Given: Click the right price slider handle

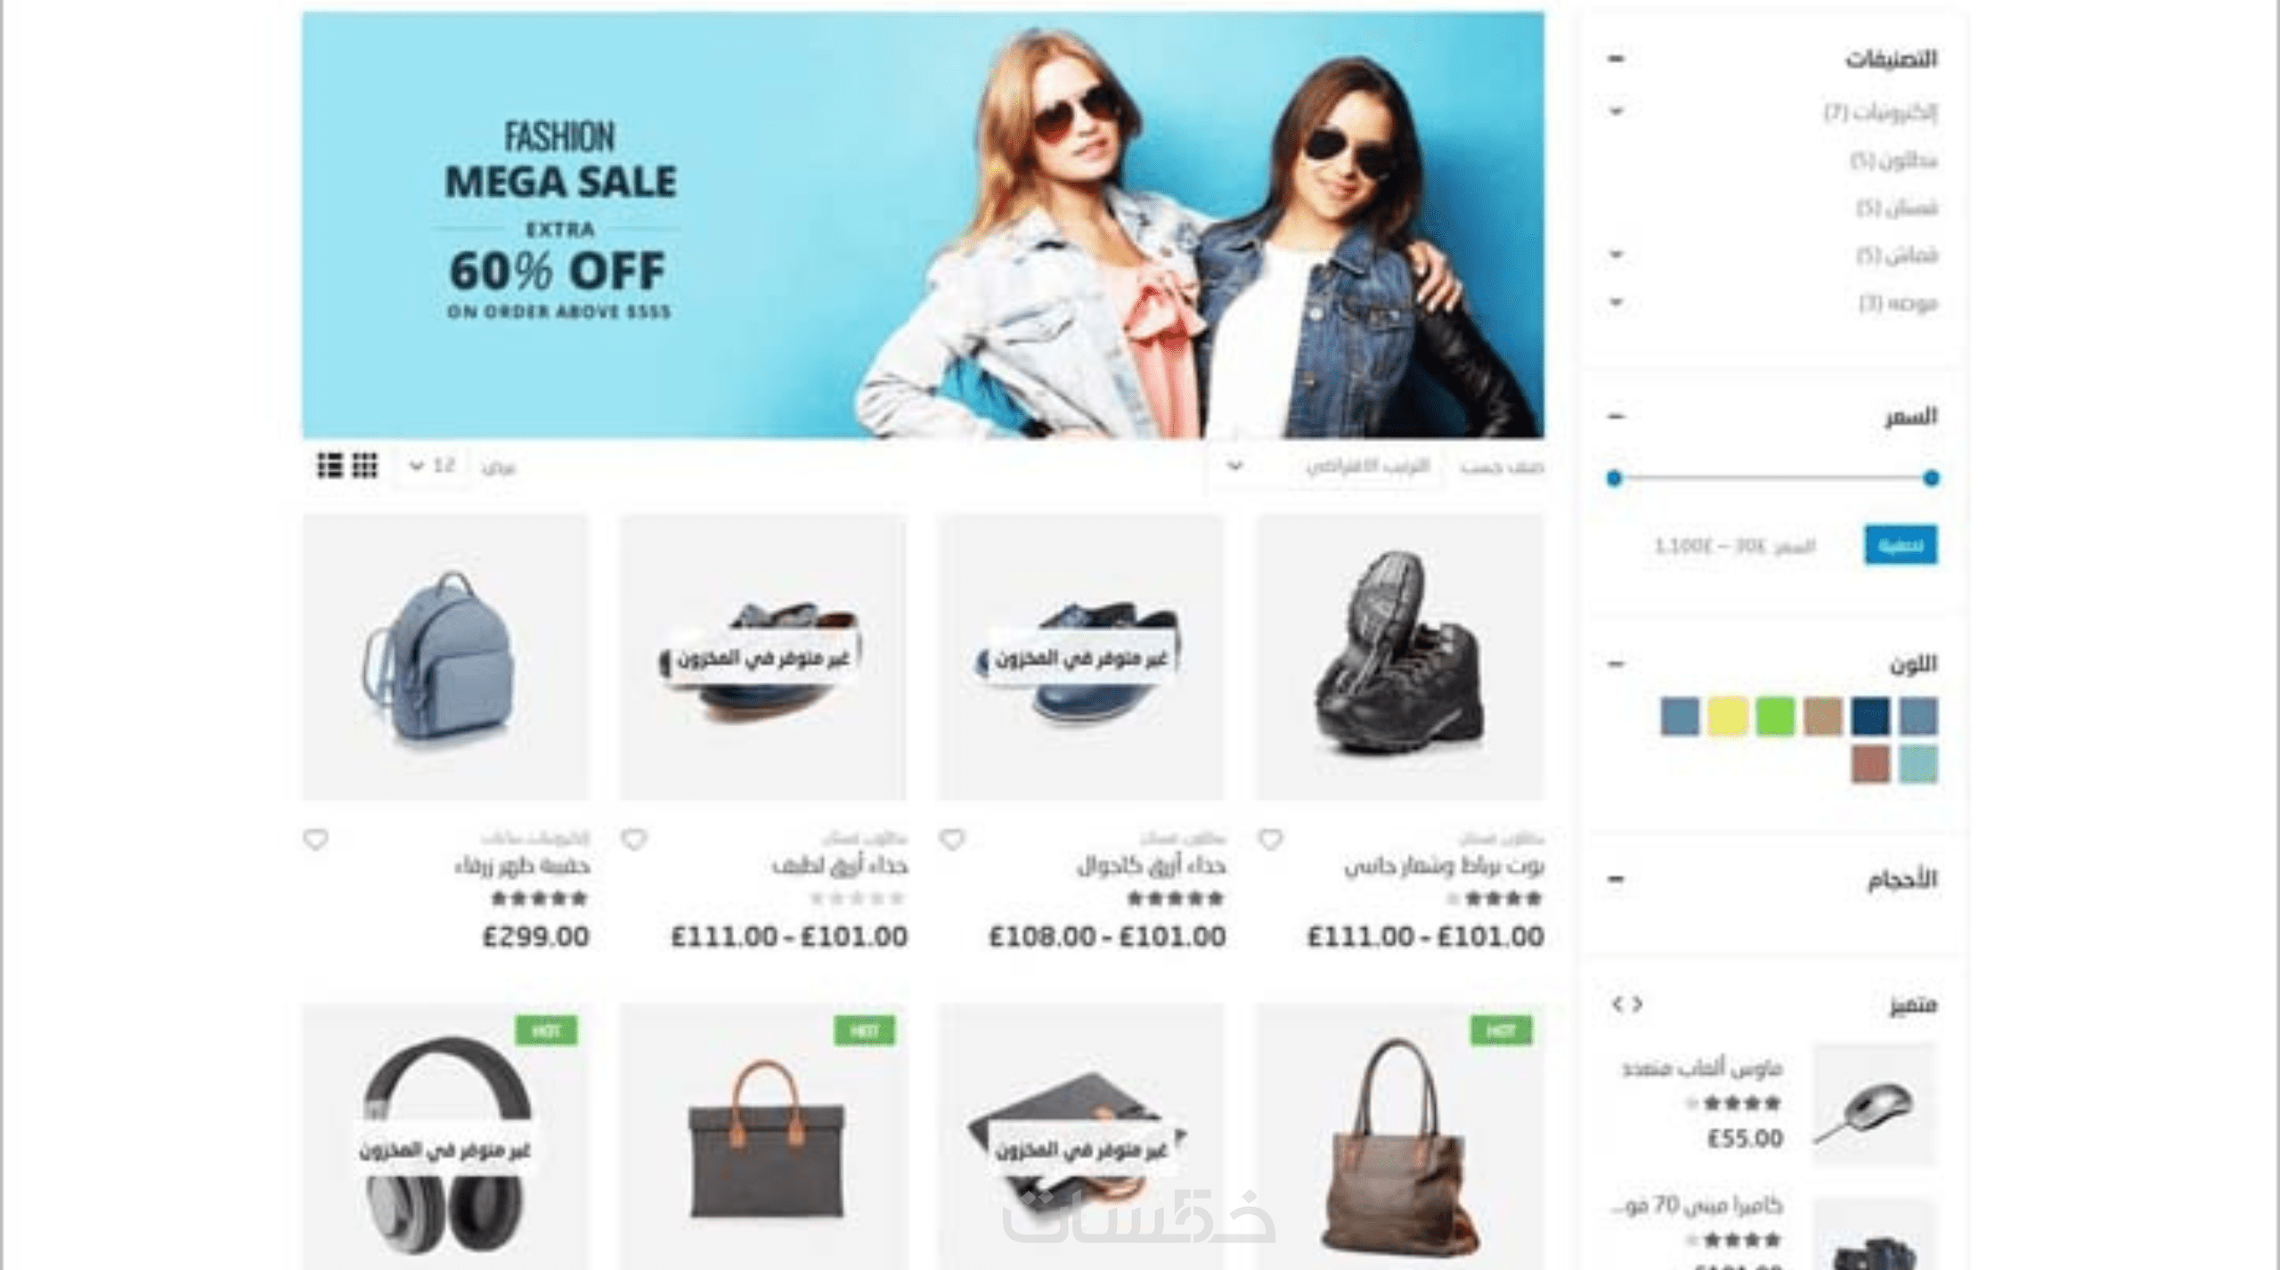Looking at the screenshot, I should [1930, 478].
